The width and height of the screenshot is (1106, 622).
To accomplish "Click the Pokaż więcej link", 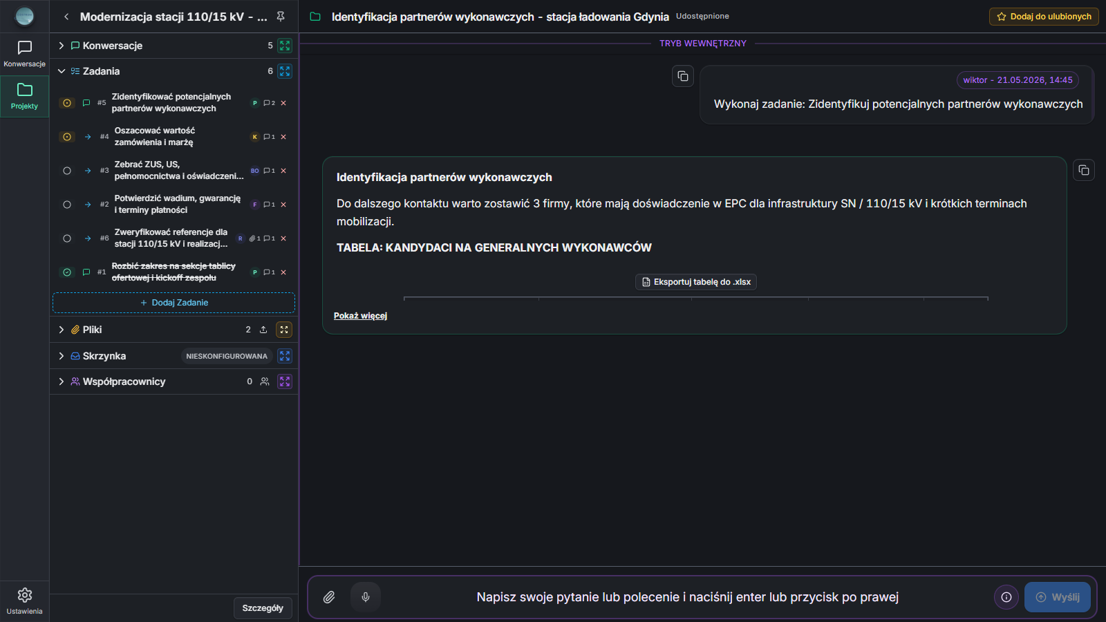I will tap(360, 316).
